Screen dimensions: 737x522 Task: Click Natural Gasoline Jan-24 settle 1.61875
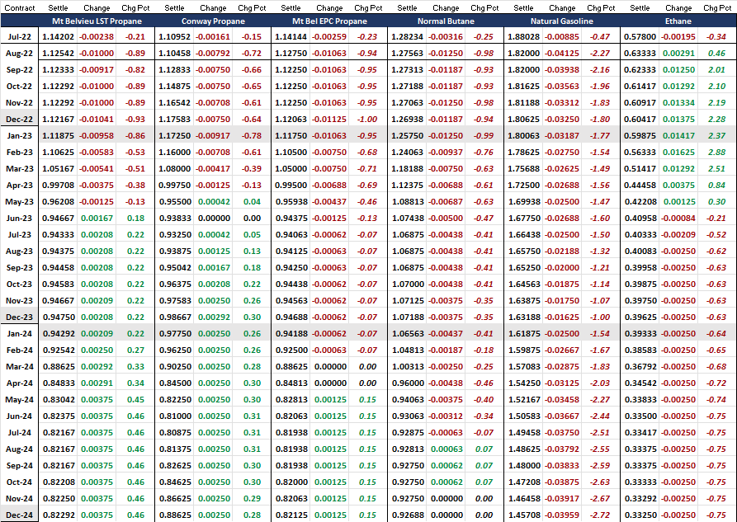524,334
